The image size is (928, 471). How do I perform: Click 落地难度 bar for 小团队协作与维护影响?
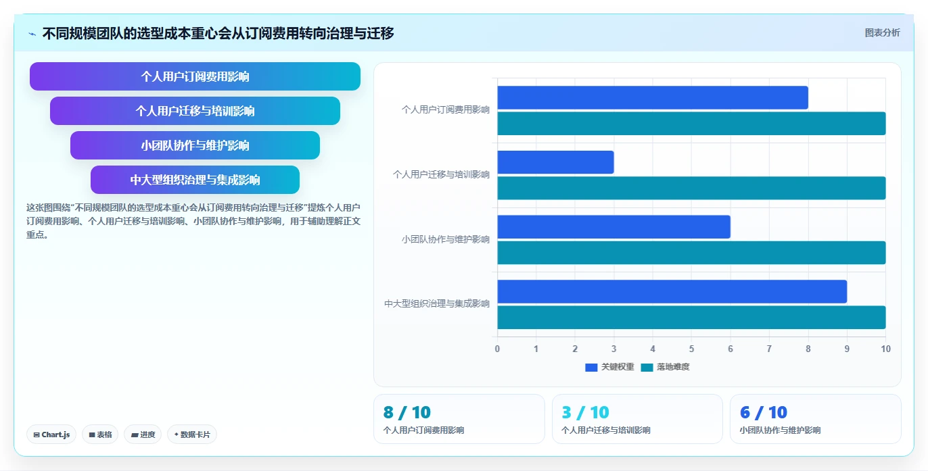tap(691, 252)
